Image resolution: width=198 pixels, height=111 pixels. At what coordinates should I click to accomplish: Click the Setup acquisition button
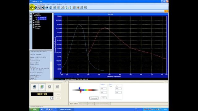coord(34,87)
